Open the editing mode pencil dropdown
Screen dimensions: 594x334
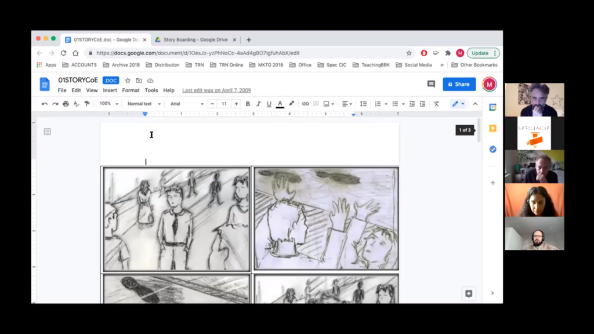pos(458,104)
